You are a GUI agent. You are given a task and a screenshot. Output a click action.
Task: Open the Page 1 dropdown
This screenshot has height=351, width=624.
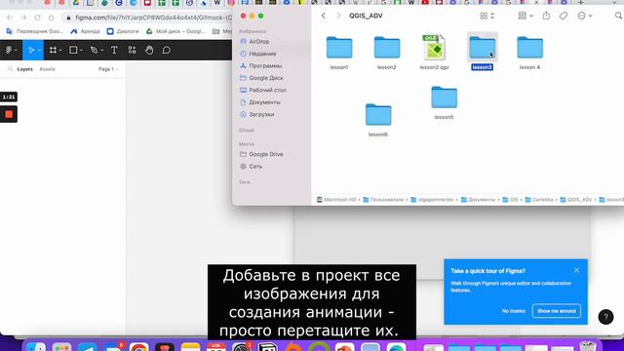pyautogui.click(x=108, y=69)
